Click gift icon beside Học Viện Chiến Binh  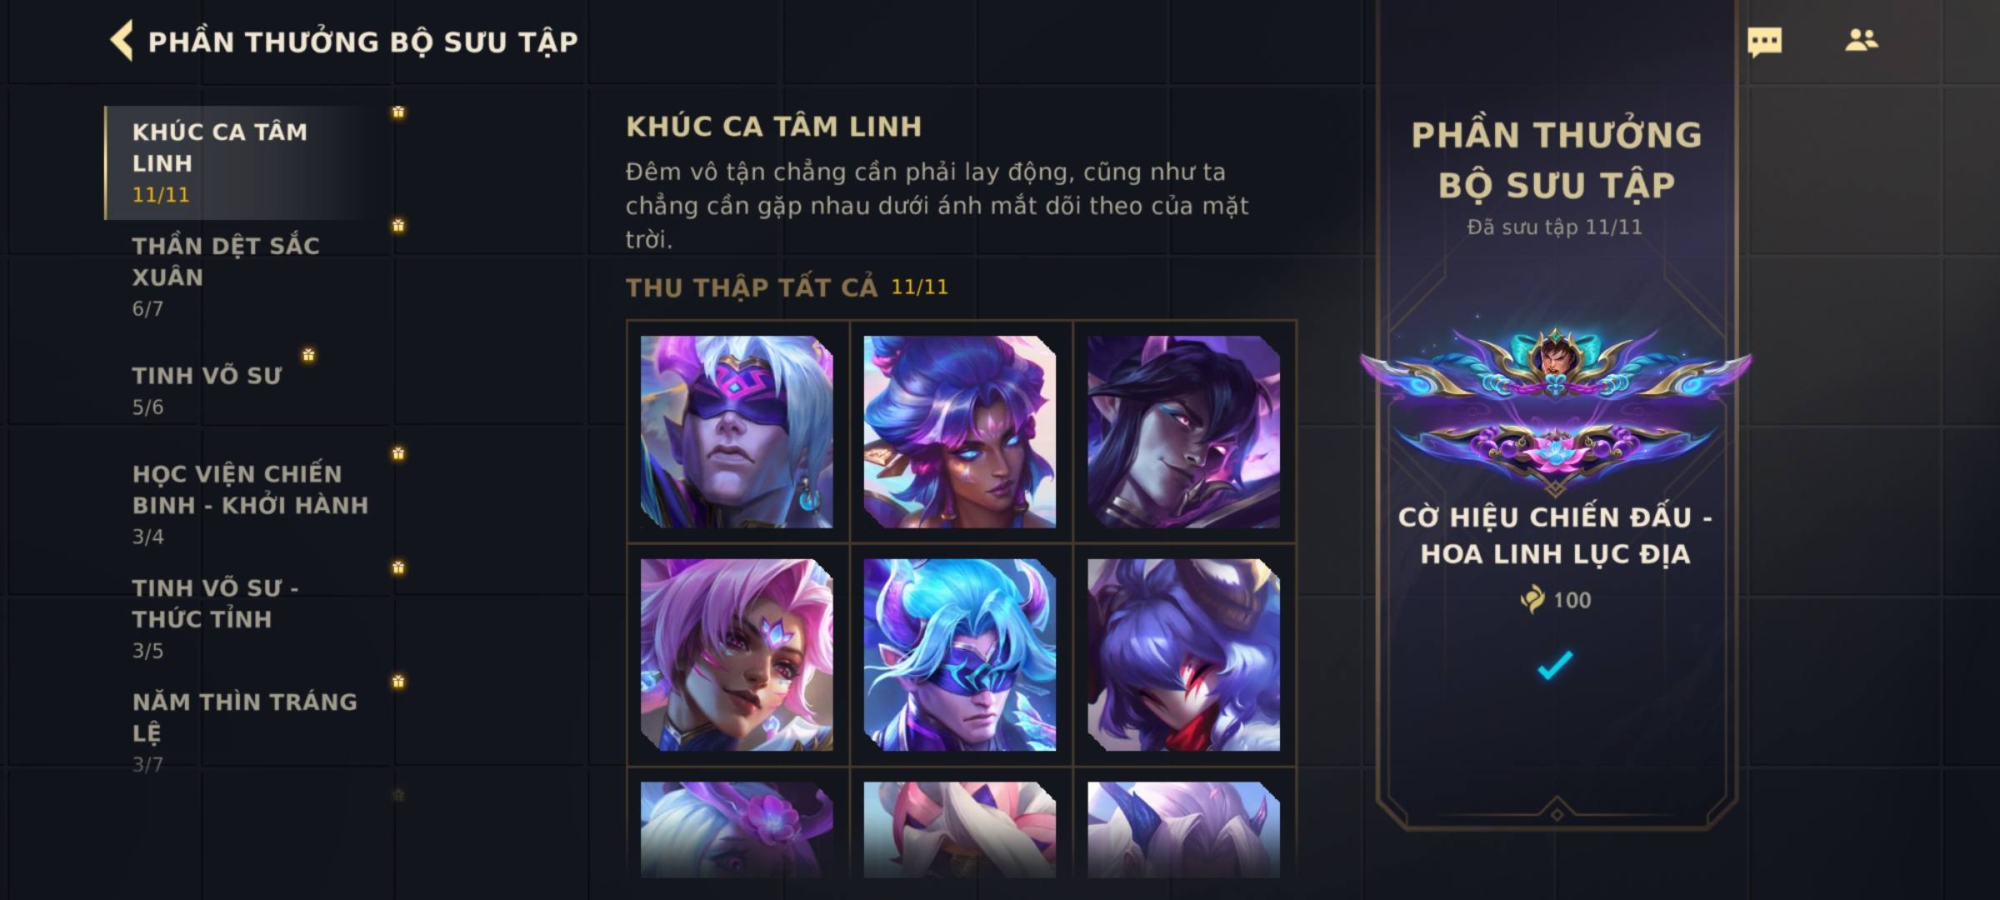(x=398, y=453)
